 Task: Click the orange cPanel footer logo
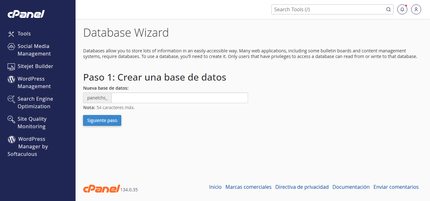(x=101, y=188)
